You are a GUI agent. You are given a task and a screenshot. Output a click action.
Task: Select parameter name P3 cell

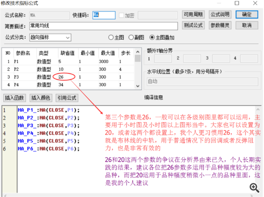[x=16, y=77]
